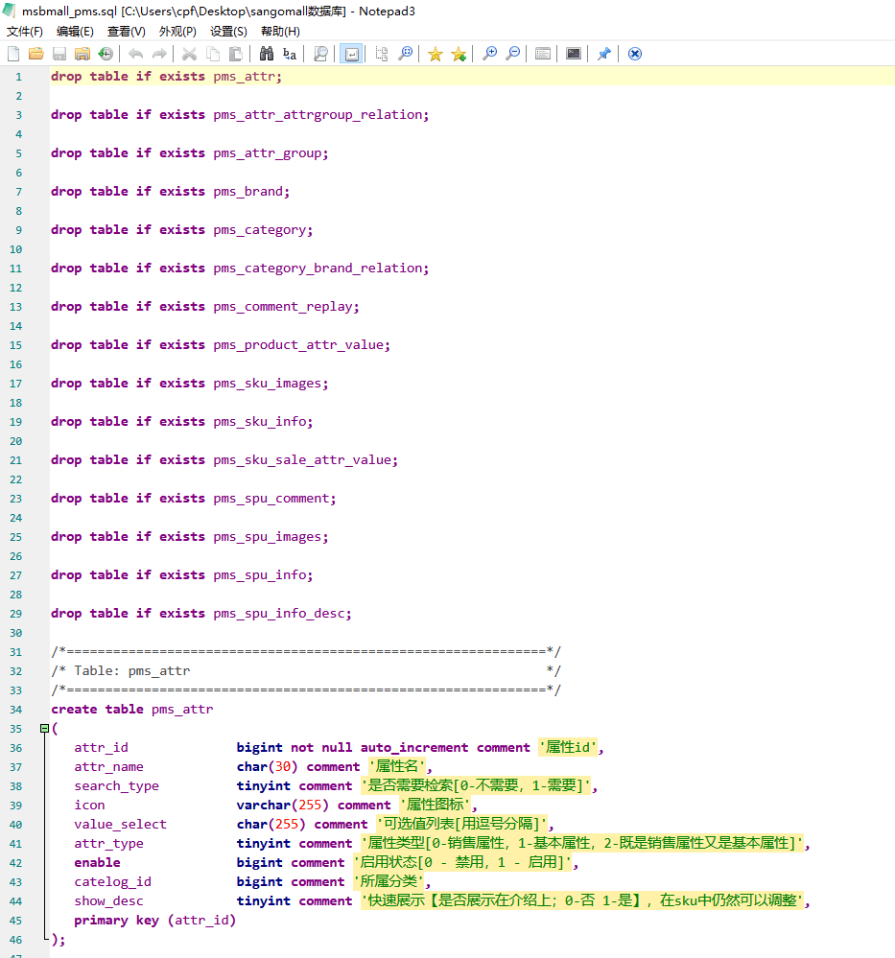
Task: Toggle the Always On Top pin icon
Action: coord(604,54)
